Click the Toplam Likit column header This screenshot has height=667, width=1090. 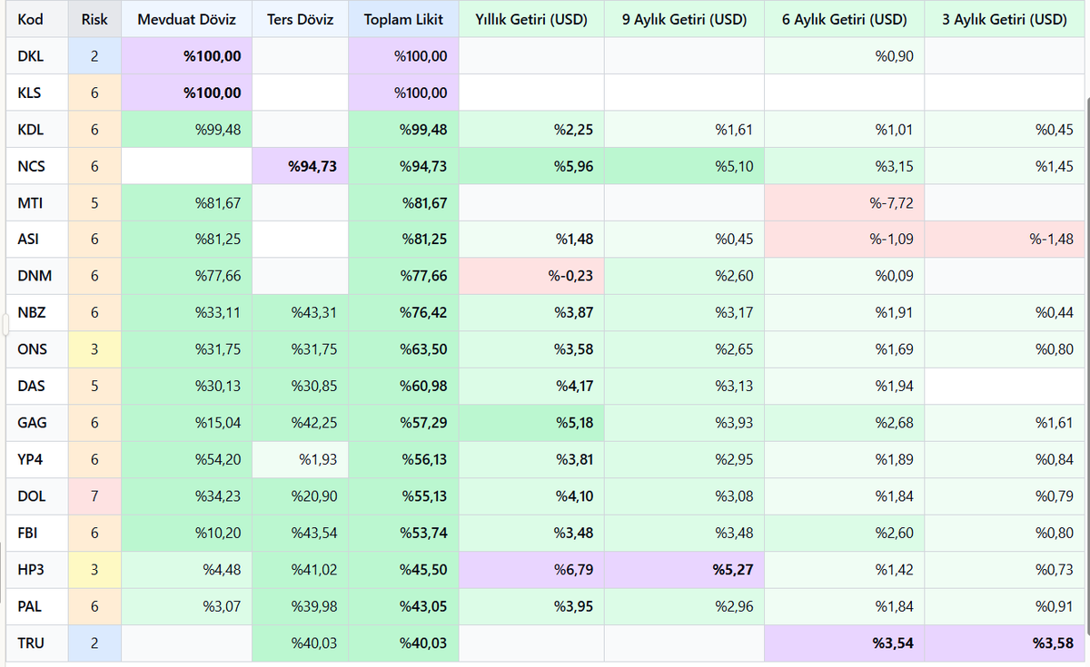pyautogui.click(x=403, y=19)
